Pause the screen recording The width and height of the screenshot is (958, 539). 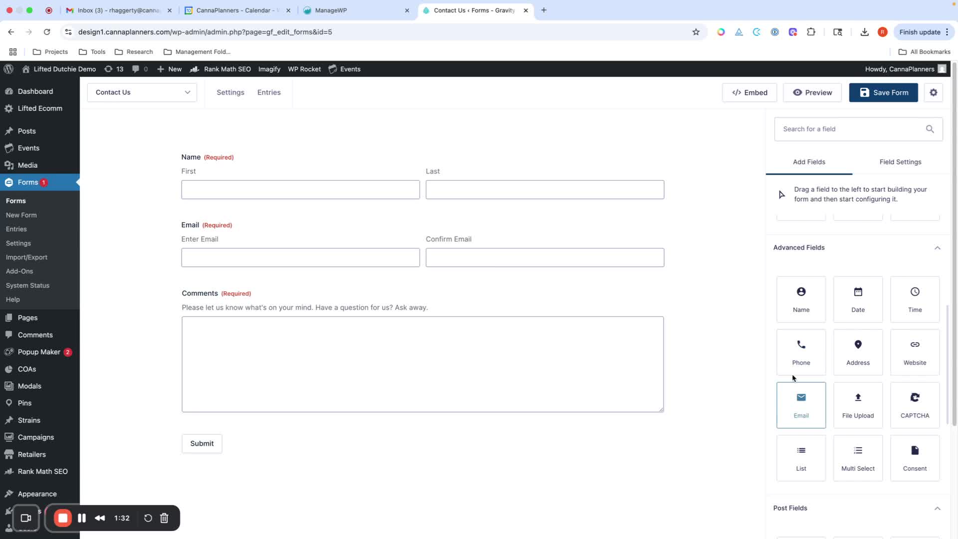tap(82, 518)
